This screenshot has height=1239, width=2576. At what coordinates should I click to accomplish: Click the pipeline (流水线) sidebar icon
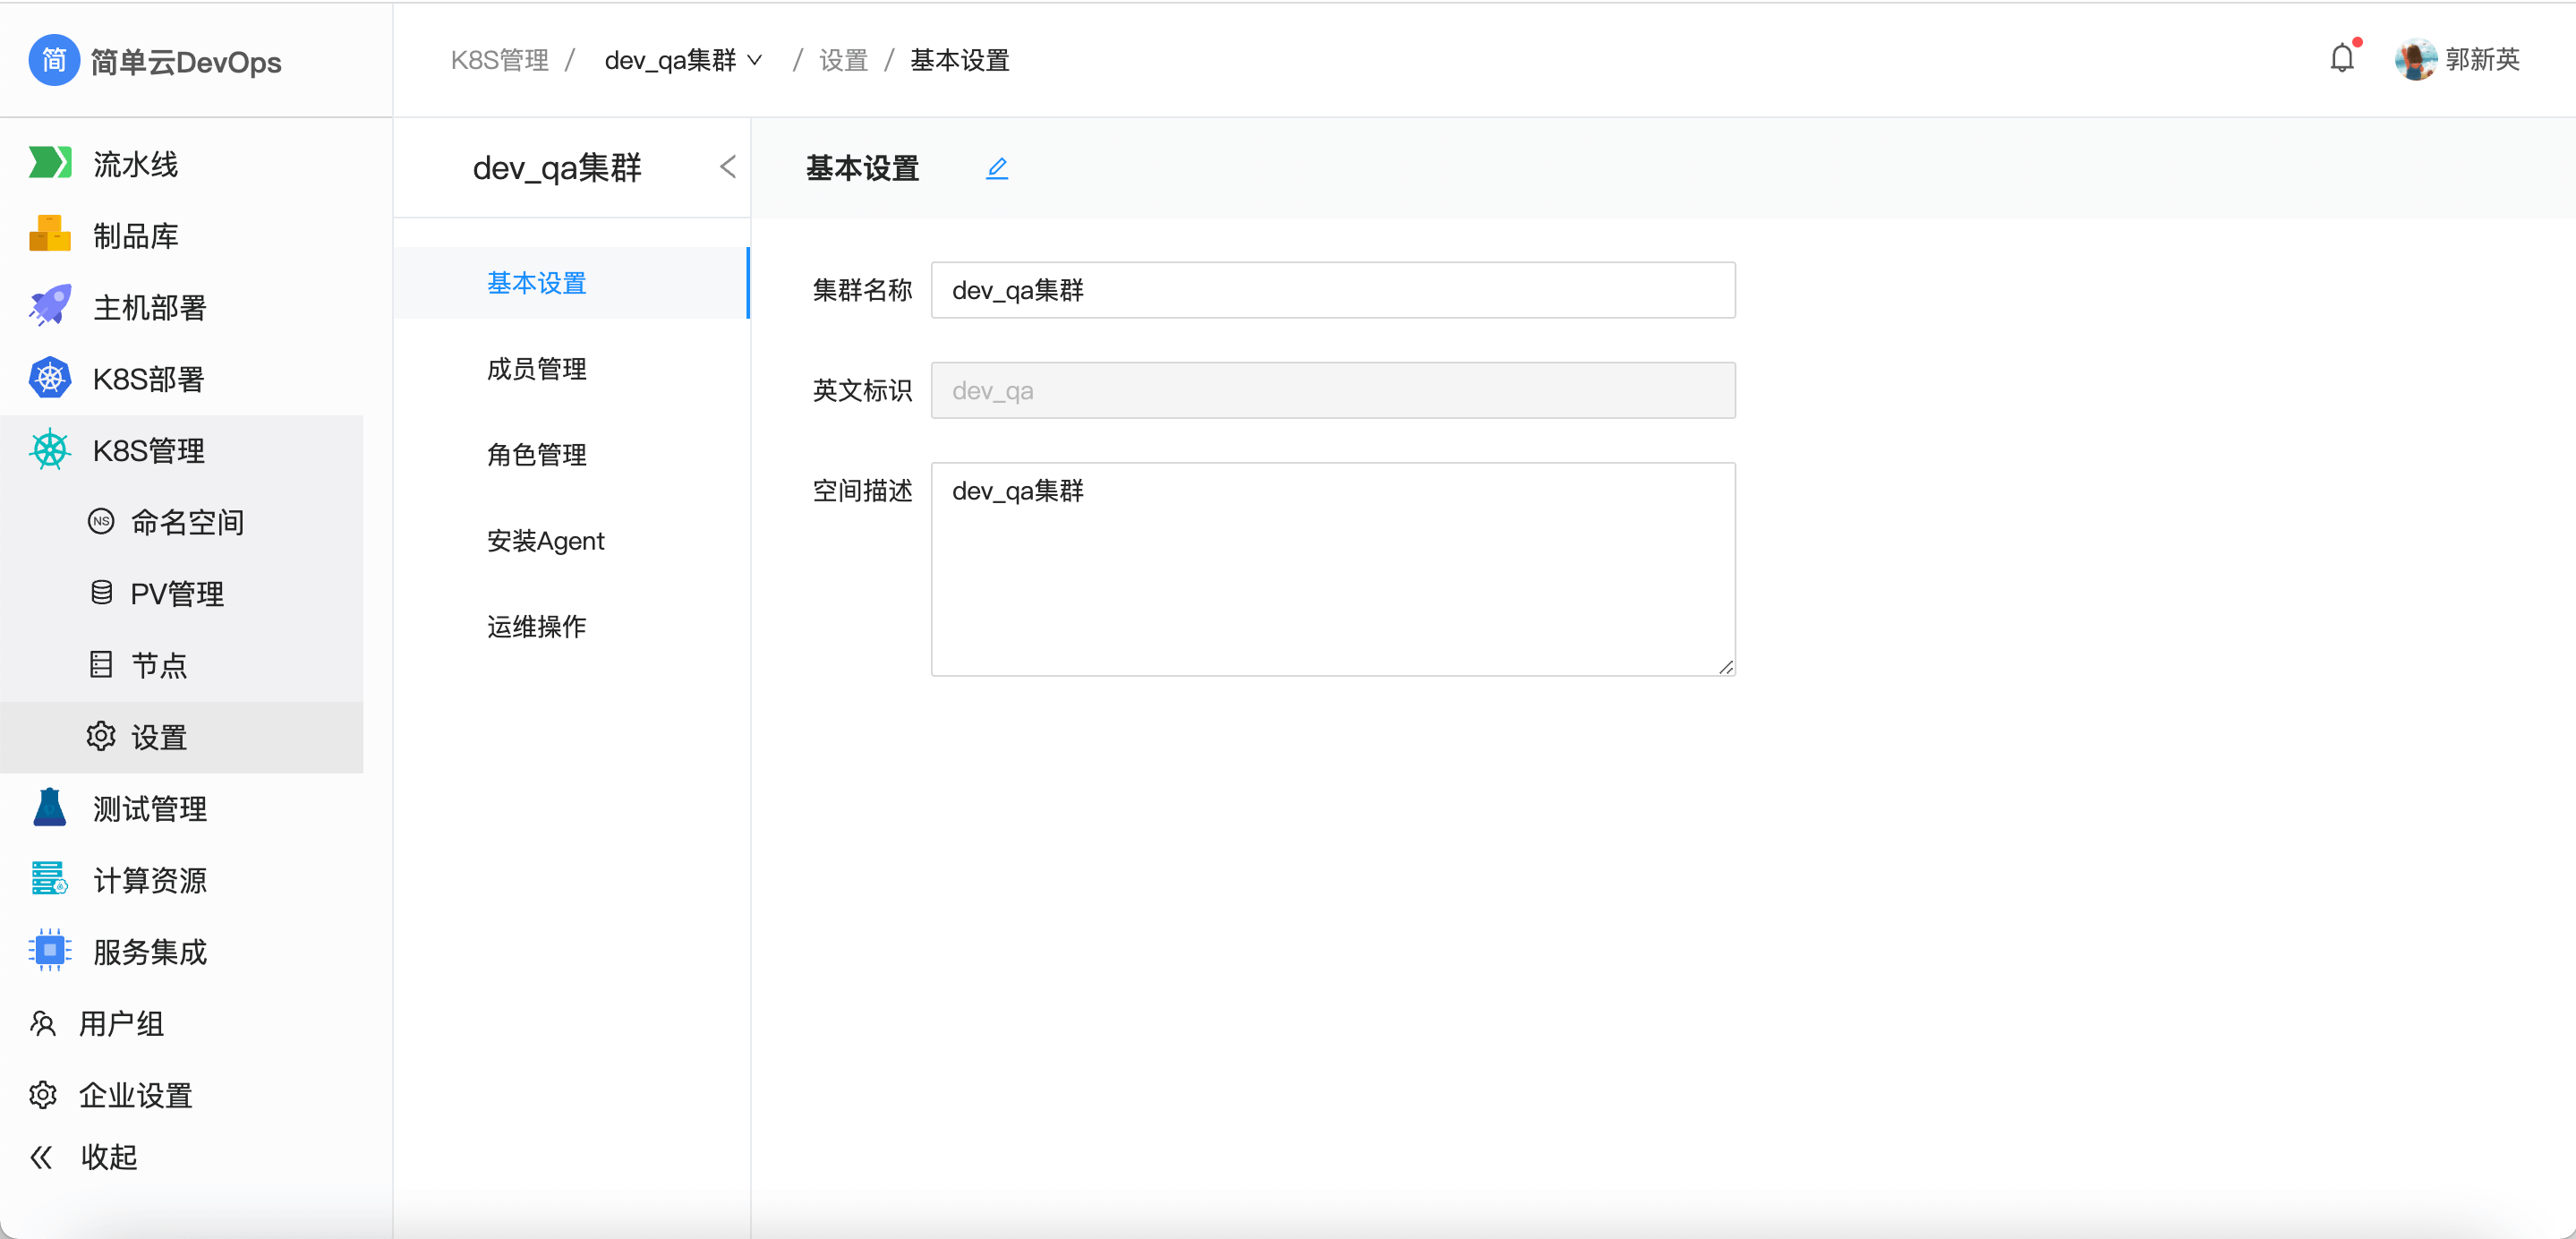pos(50,163)
